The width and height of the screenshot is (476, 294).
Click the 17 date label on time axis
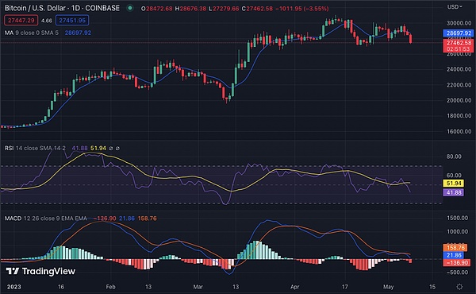pos(344,287)
